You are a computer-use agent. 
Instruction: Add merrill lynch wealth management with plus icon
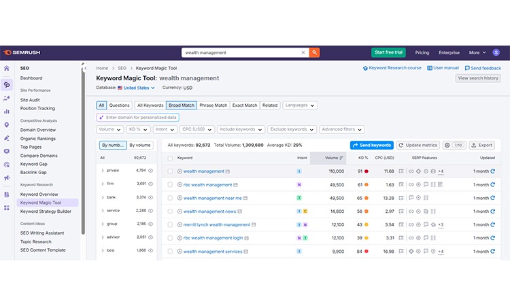[x=180, y=224]
